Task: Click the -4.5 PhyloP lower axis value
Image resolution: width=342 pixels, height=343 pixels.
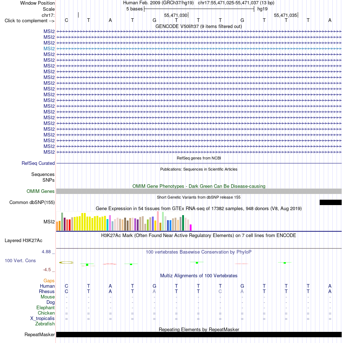Action: (x=47, y=270)
